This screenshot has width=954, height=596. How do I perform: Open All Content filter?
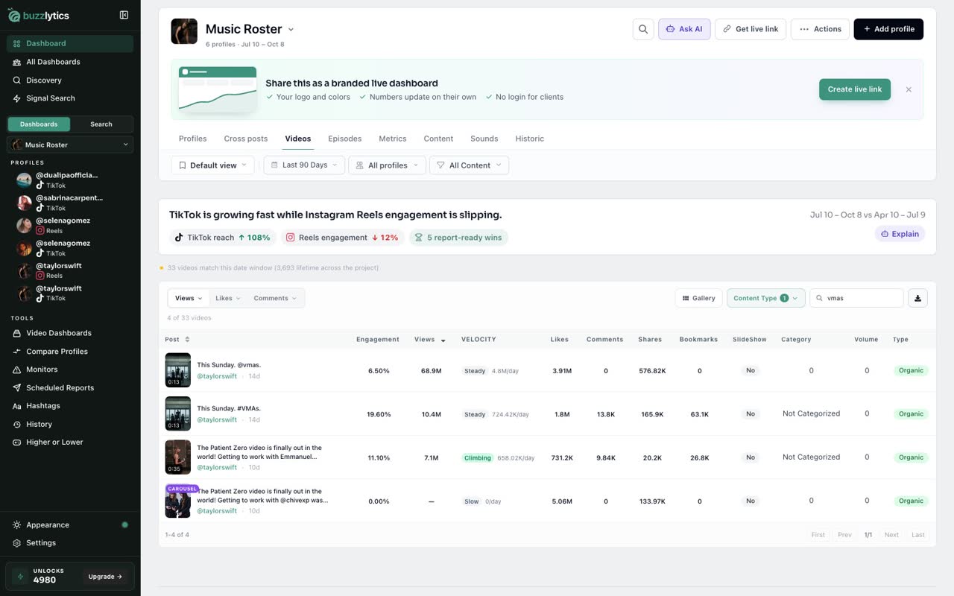[470, 165]
